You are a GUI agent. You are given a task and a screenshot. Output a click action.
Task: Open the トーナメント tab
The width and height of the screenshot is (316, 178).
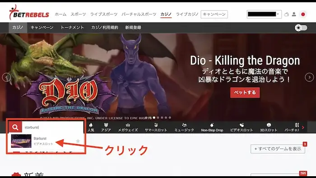[72, 28]
